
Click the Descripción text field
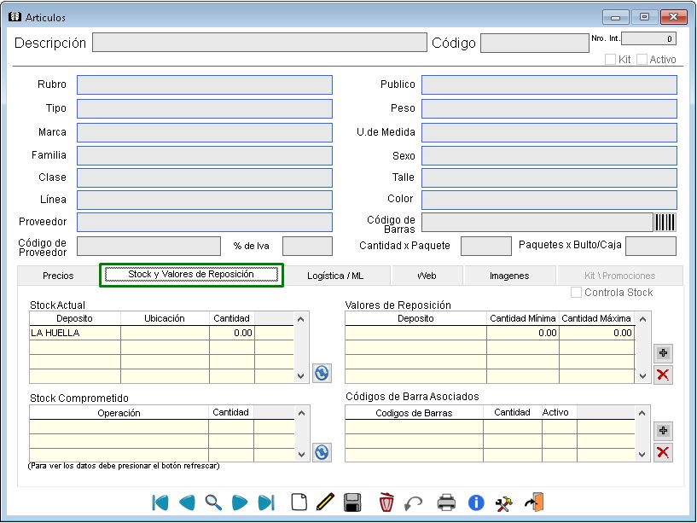258,43
